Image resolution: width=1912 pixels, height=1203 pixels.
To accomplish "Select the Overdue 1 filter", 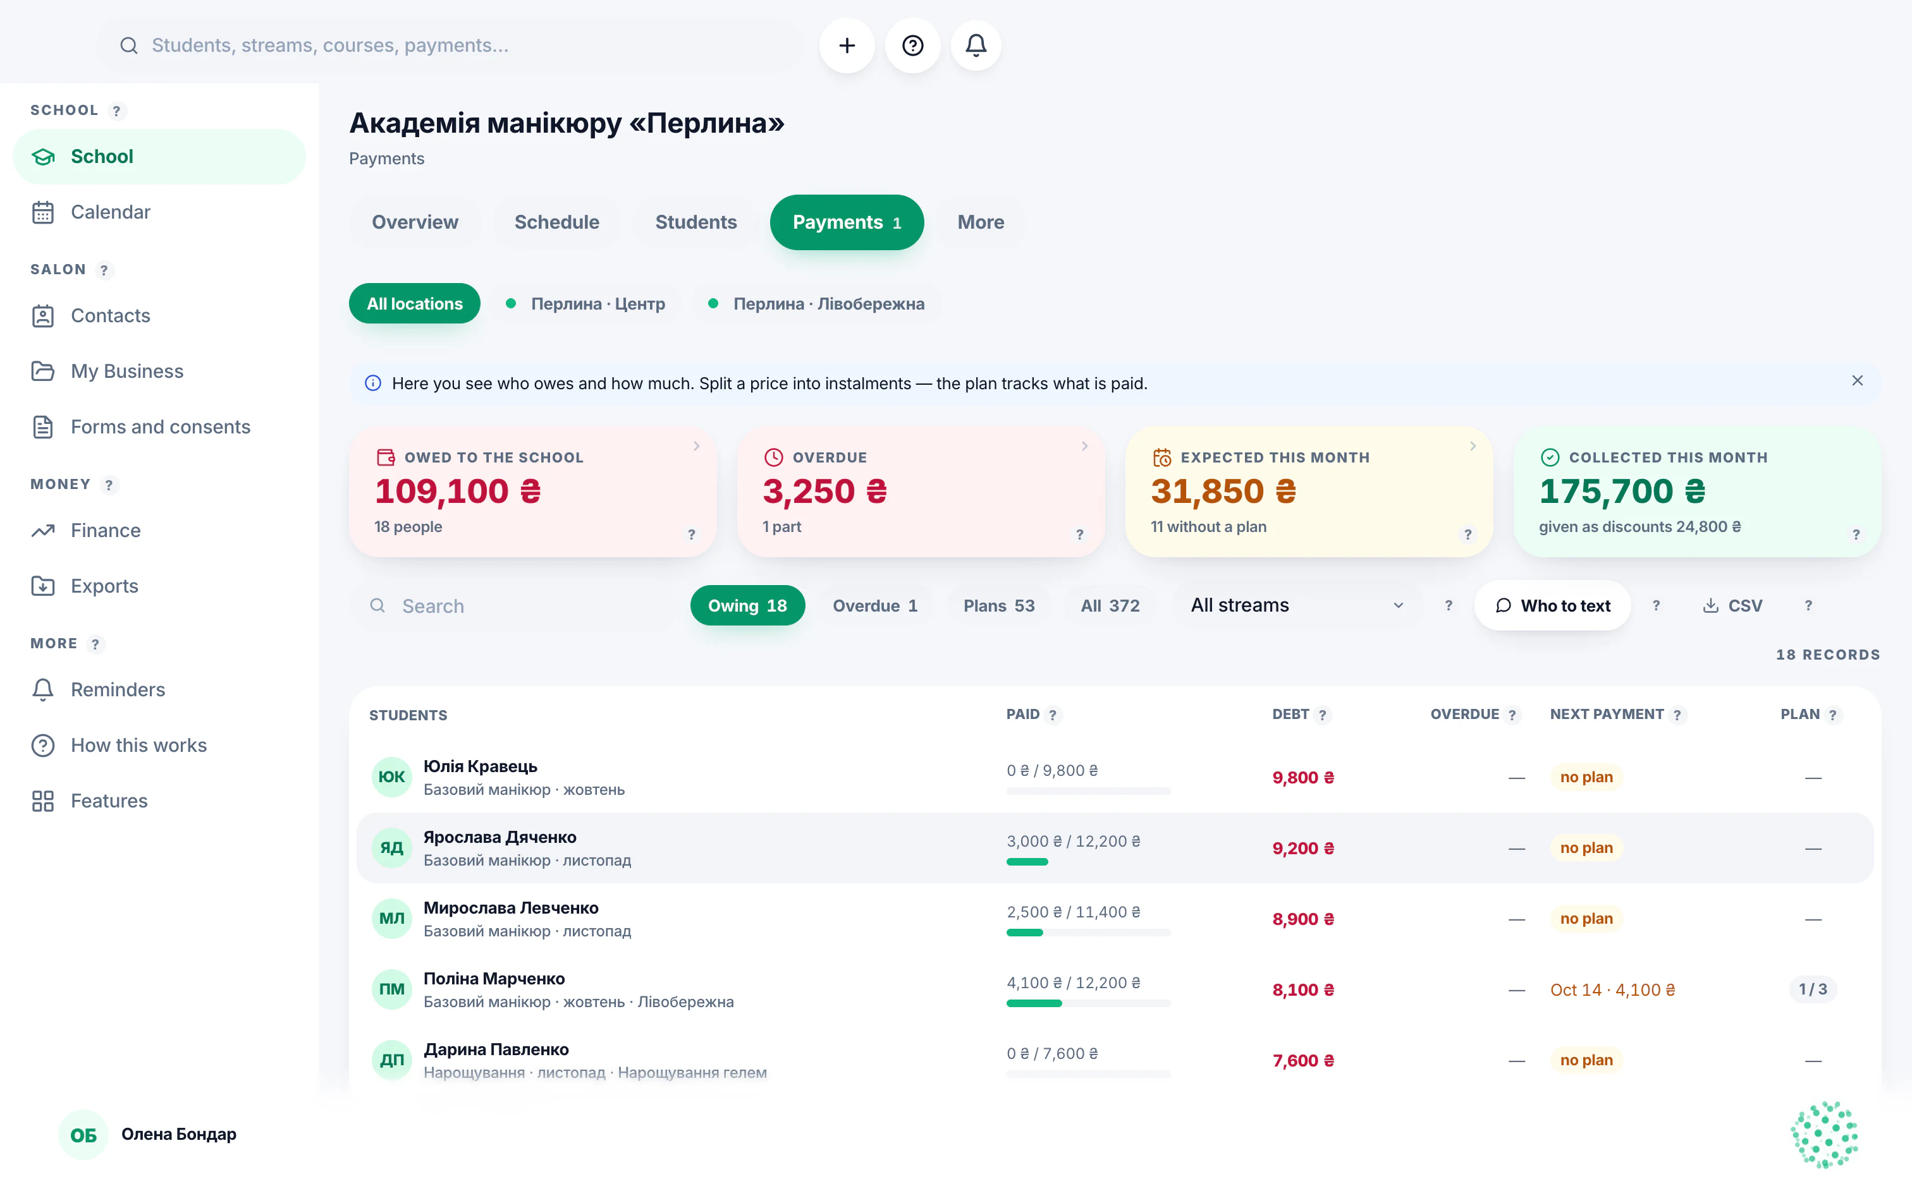I will pyautogui.click(x=874, y=605).
